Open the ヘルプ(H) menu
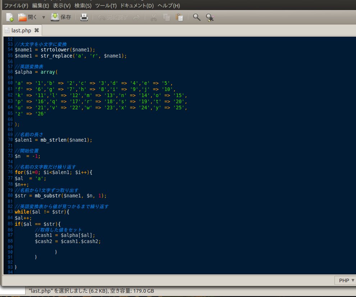 [x=169, y=6]
